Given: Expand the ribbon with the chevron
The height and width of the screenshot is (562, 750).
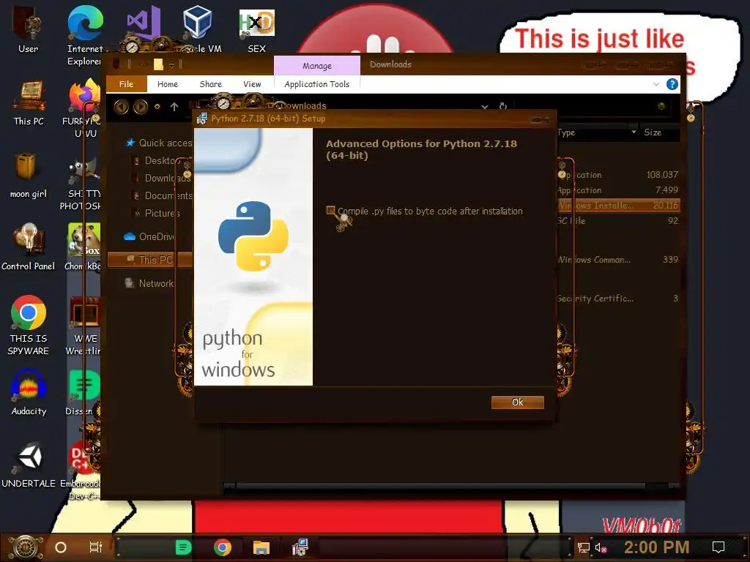Looking at the screenshot, I should (656, 84).
